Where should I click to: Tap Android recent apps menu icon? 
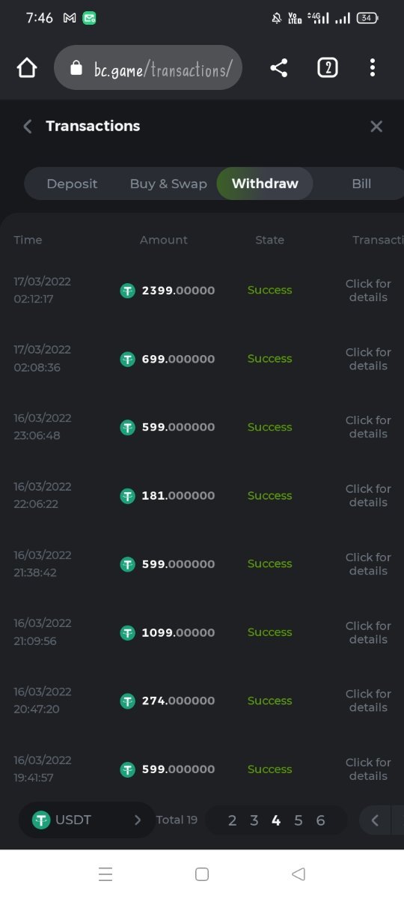tap(105, 874)
